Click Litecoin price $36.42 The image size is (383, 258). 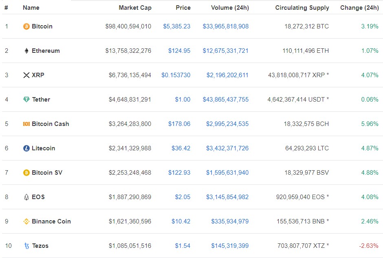tap(181, 148)
